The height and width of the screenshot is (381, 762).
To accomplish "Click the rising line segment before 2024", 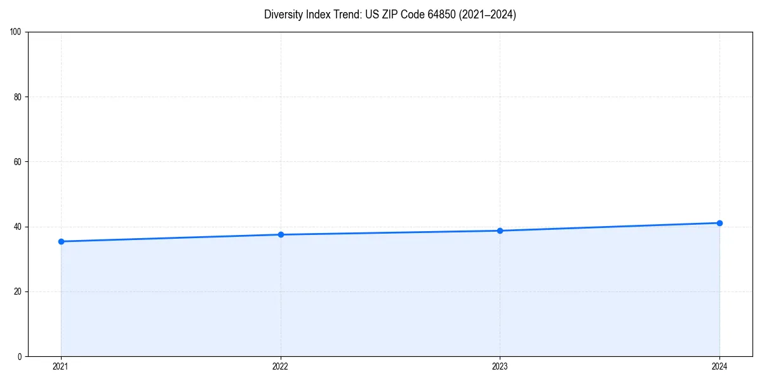I will (x=610, y=227).
